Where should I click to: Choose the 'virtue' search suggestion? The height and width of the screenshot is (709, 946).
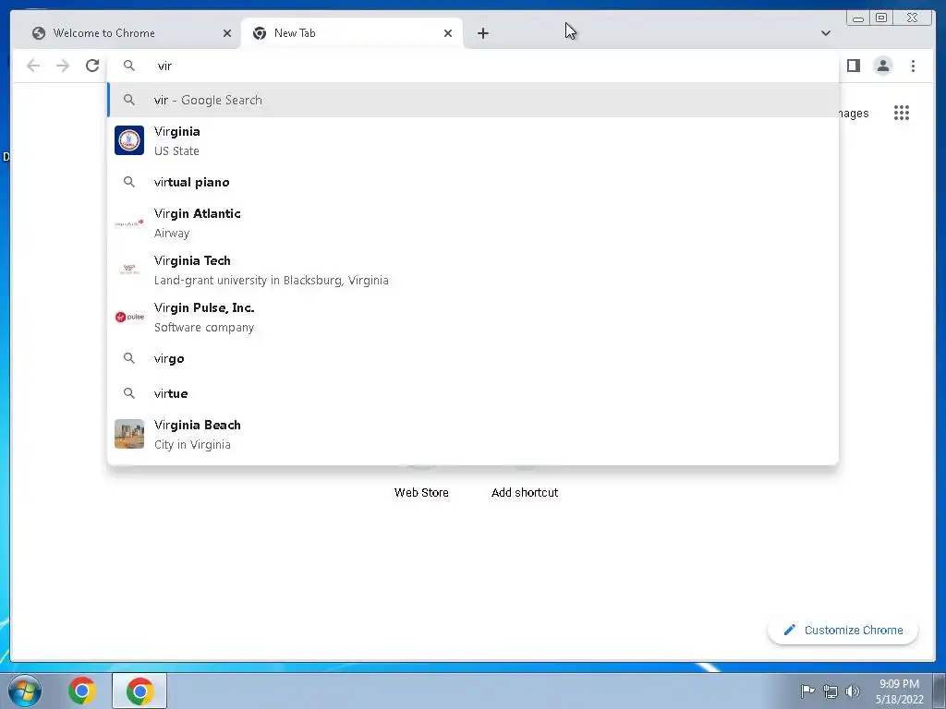click(473, 393)
